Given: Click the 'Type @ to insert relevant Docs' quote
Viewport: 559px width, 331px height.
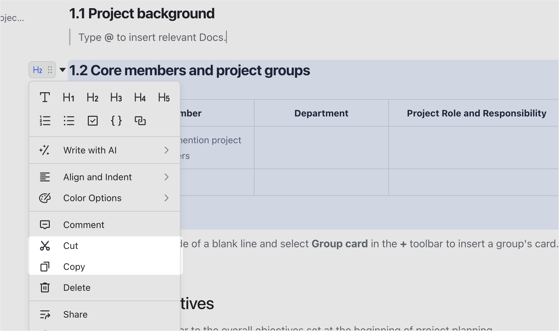Looking at the screenshot, I should (x=152, y=37).
